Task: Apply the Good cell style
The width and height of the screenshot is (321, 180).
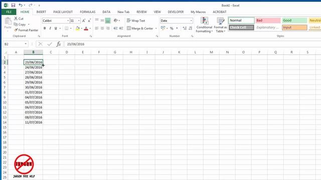Action: (294, 20)
